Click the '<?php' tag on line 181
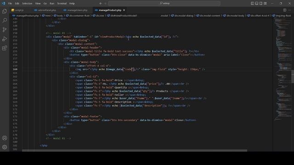 44,146
